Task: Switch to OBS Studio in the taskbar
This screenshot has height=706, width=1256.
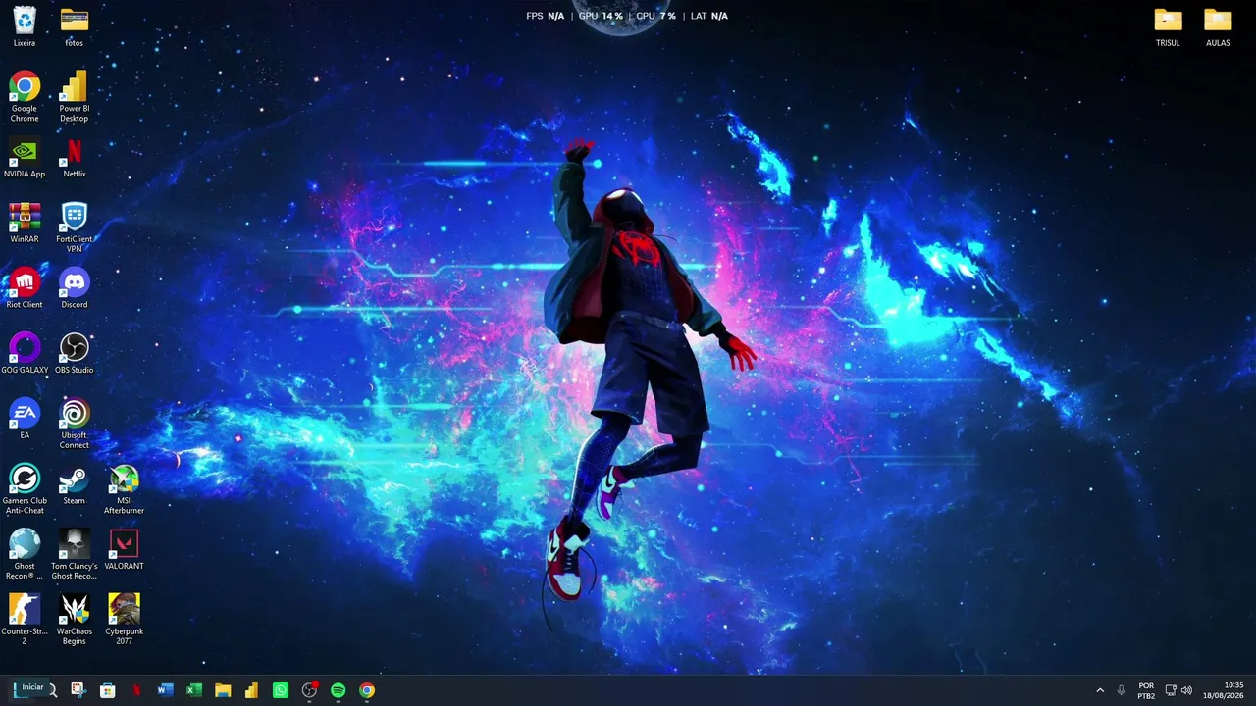Action: (309, 690)
